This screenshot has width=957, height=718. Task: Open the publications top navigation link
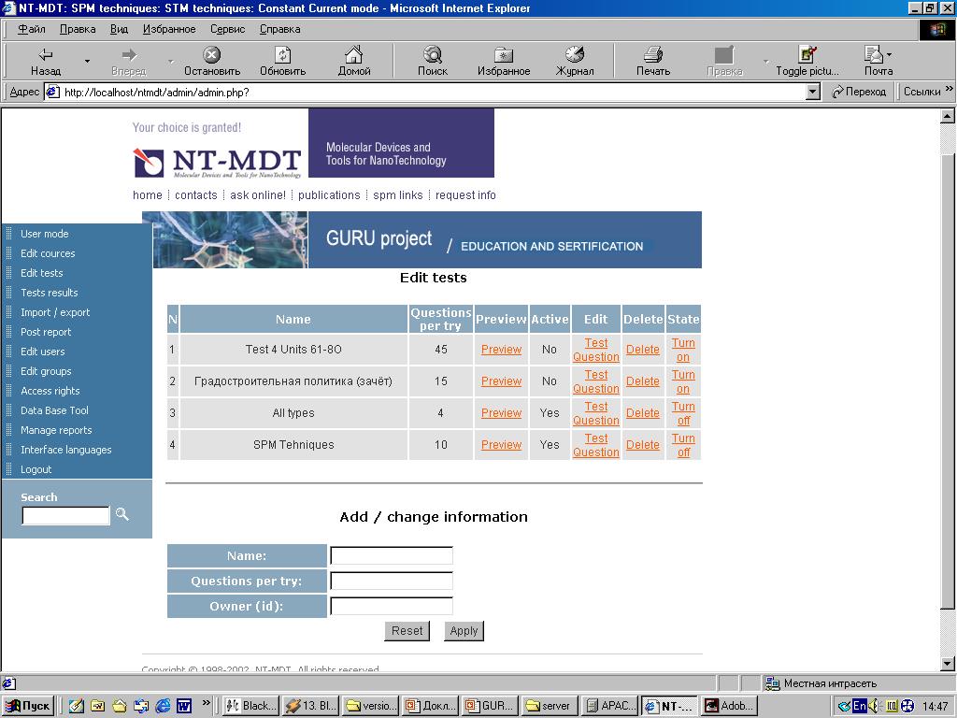[329, 194]
